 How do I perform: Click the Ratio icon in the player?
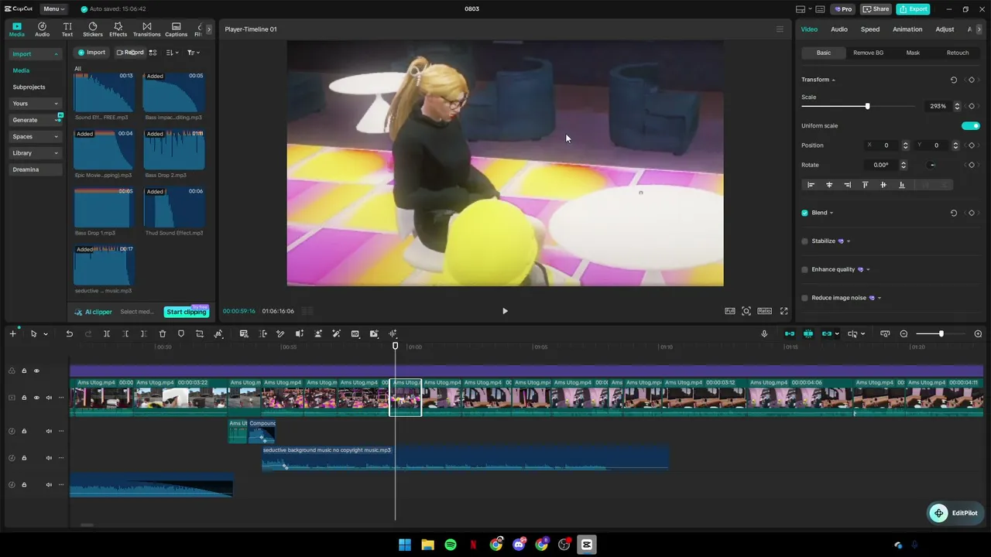coord(764,311)
